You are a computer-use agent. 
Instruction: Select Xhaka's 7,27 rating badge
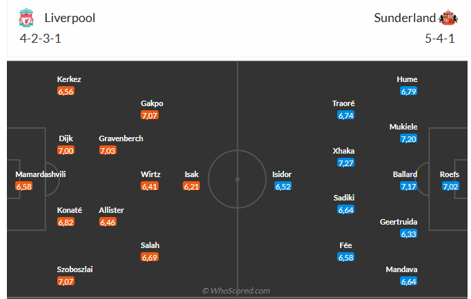345,163
